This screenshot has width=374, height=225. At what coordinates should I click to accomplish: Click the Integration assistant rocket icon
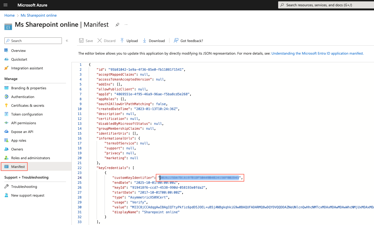tap(6, 68)
